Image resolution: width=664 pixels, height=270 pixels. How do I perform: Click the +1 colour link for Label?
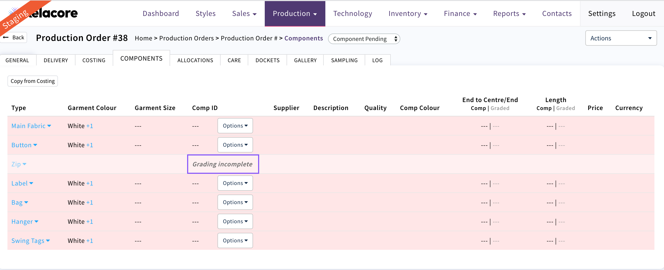coord(90,183)
